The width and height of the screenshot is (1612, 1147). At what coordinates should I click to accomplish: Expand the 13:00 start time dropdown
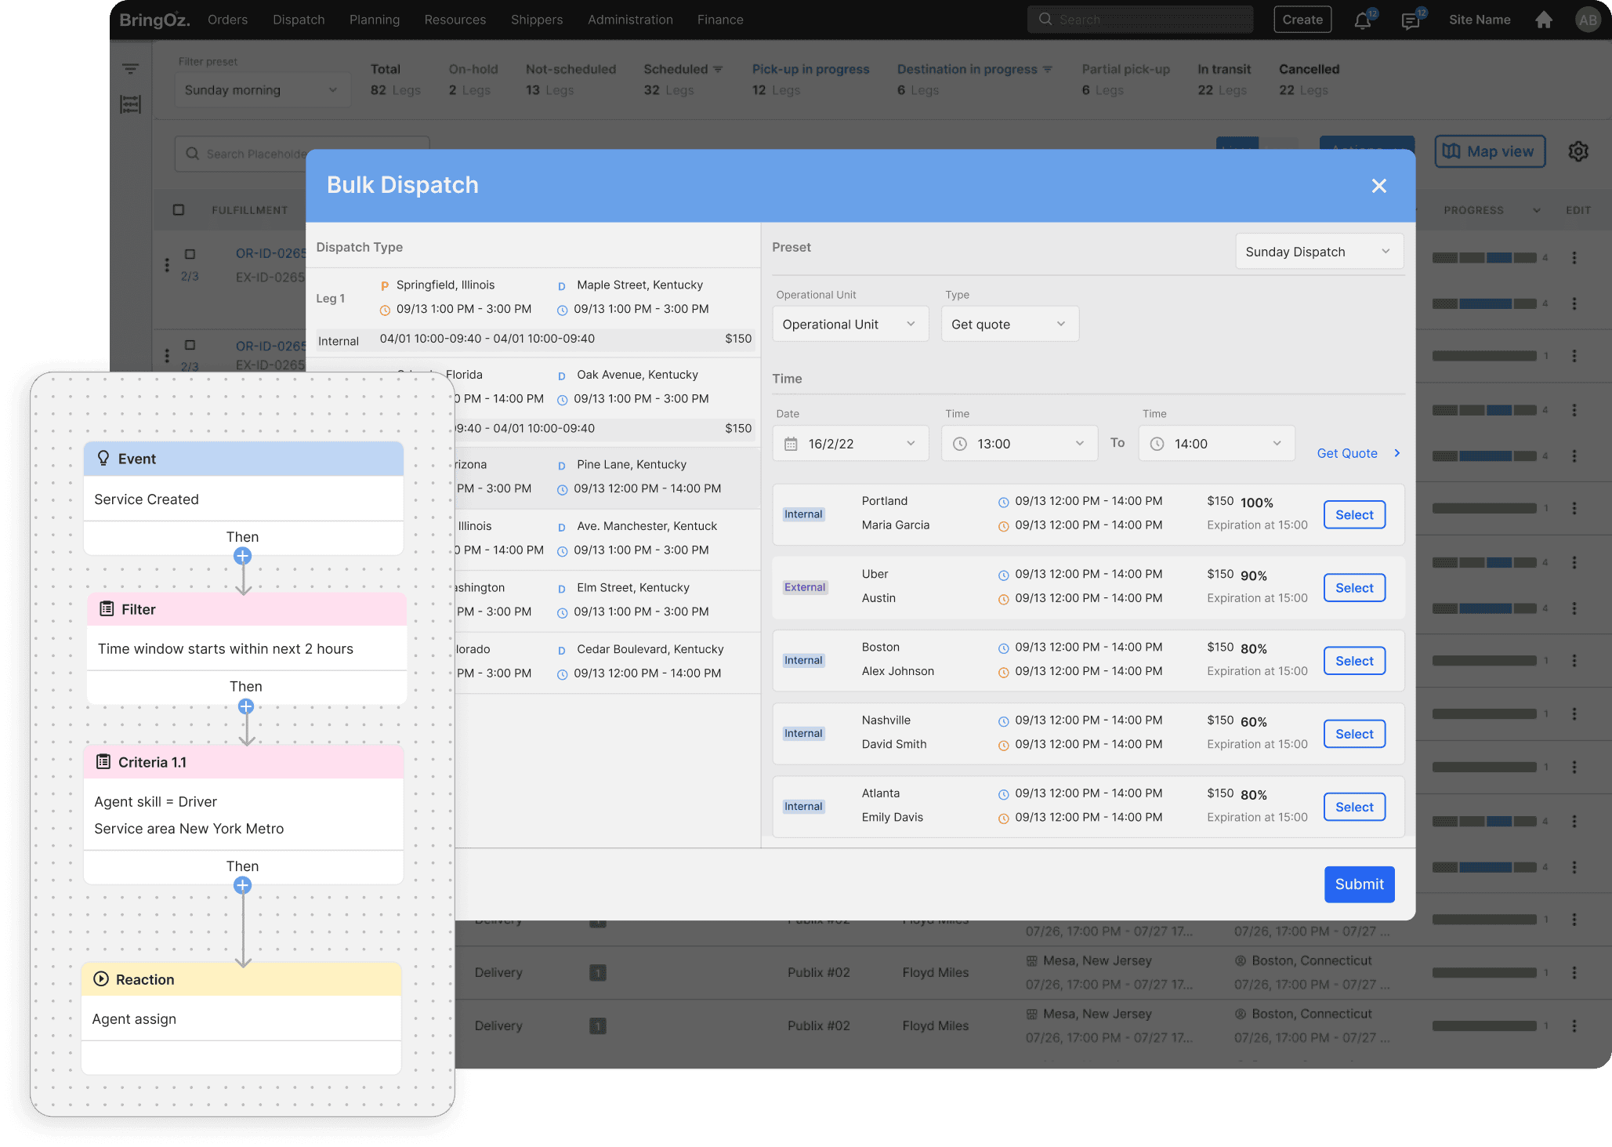pyautogui.click(x=1019, y=444)
